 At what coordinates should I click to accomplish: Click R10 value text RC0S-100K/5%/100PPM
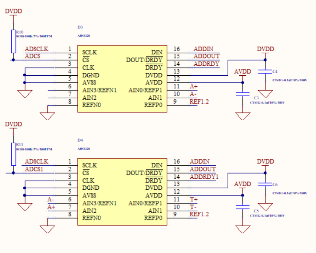pyautogui.click(x=34, y=36)
